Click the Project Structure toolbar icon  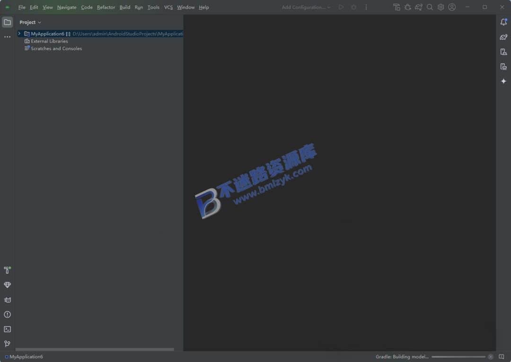[396, 7]
